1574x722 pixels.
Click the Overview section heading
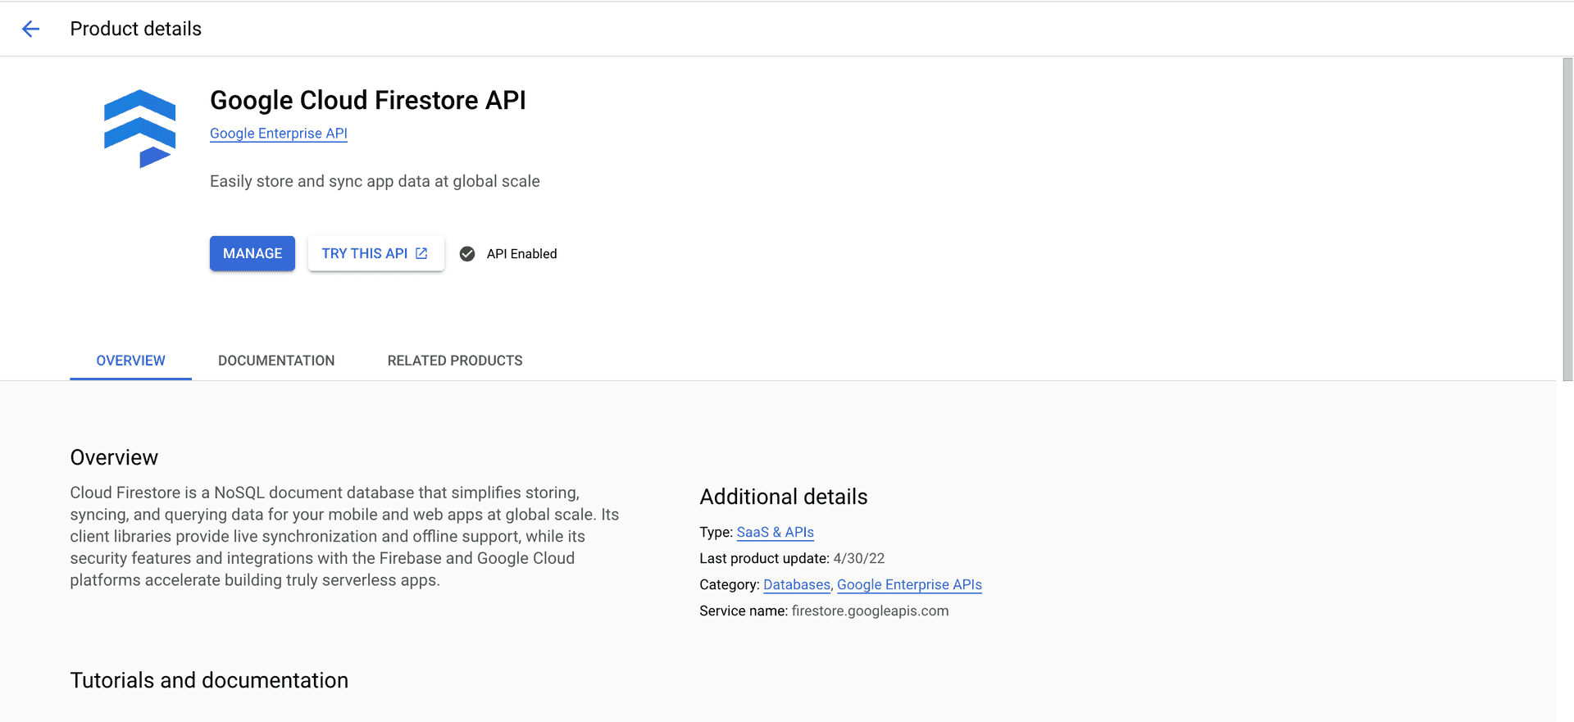coord(114,457)
